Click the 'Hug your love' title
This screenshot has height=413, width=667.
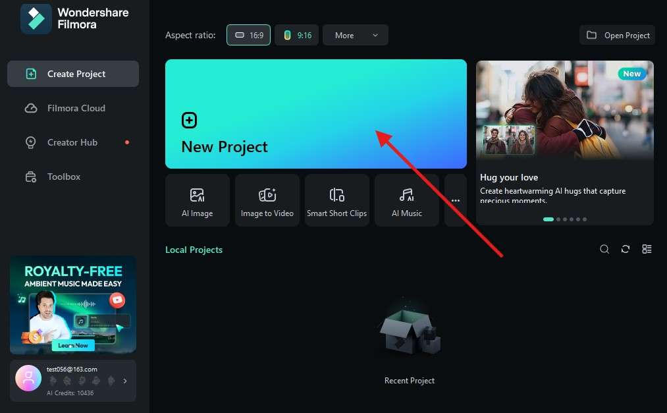coord(509,177)
